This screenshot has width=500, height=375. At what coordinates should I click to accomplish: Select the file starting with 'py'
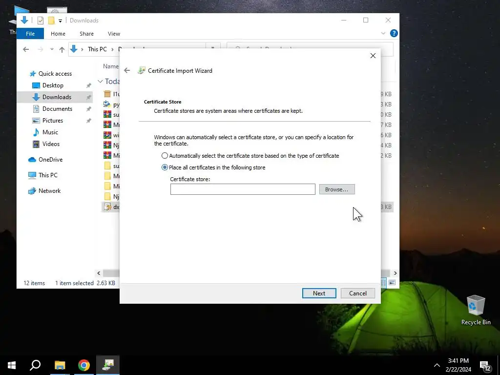[x=111, y=104]
